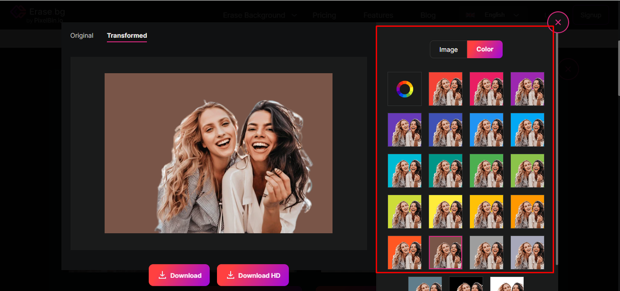Select the yellow background swatch
The image size is (620, 291).
pos(446,212)
